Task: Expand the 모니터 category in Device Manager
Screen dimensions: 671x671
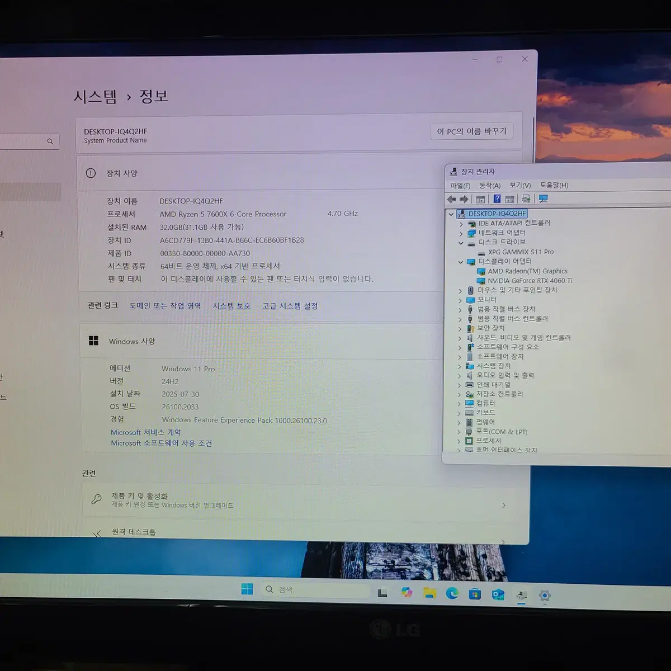Action: (461, 299)
